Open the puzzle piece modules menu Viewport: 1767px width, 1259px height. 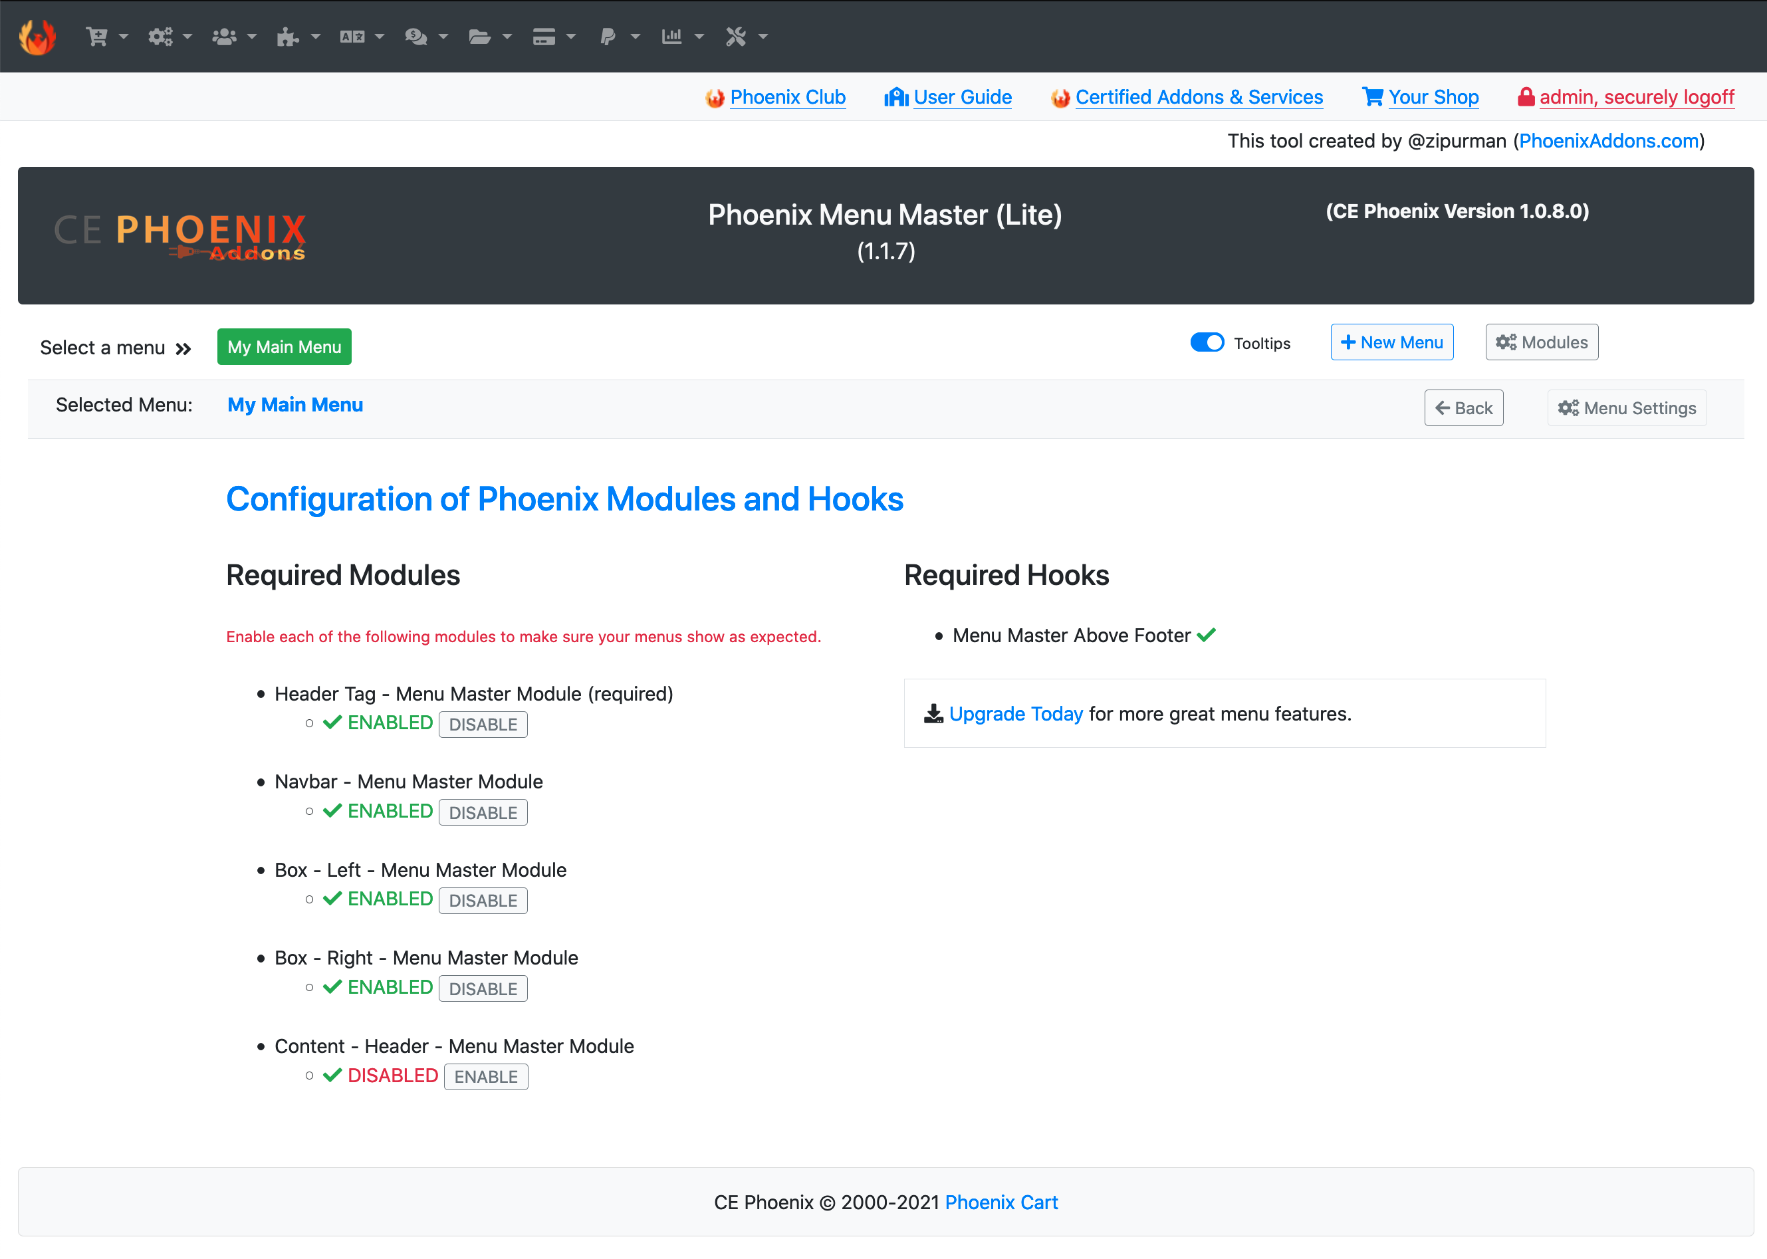coord(298,37)
